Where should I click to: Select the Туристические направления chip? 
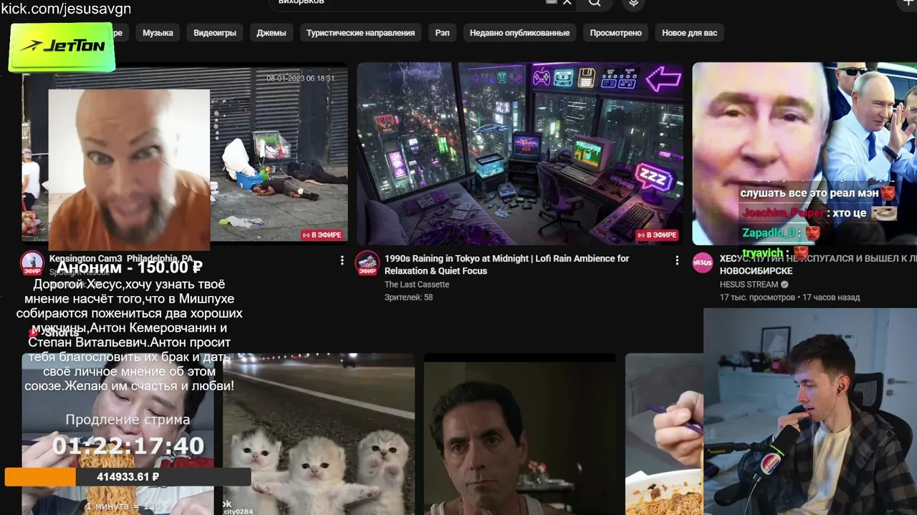click(x=360, y=33)
